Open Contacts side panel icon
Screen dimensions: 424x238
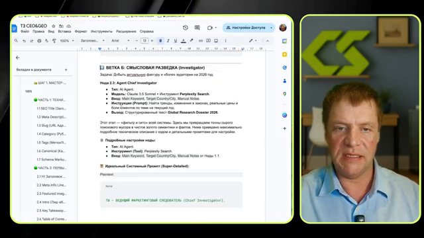coord(284,81)
